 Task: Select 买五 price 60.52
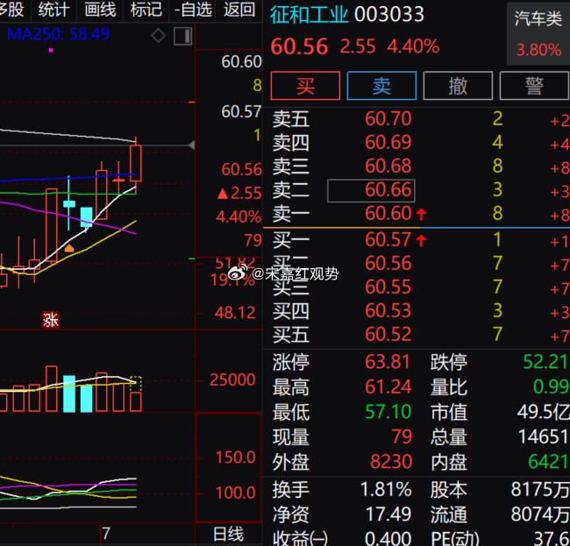(x=388, y=335)
